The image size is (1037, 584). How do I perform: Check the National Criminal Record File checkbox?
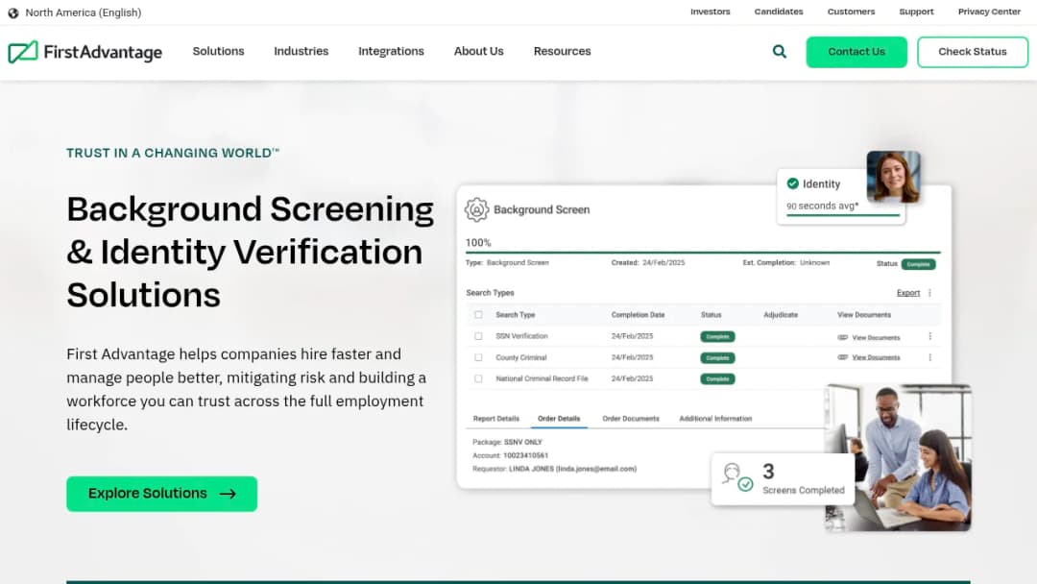(x=478, y=378)
